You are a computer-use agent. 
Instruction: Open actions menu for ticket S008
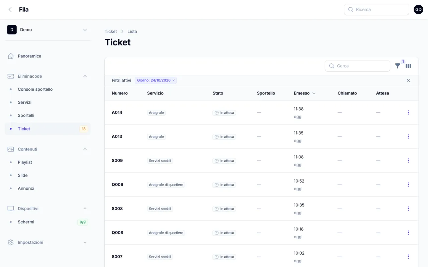click(408, 209)
